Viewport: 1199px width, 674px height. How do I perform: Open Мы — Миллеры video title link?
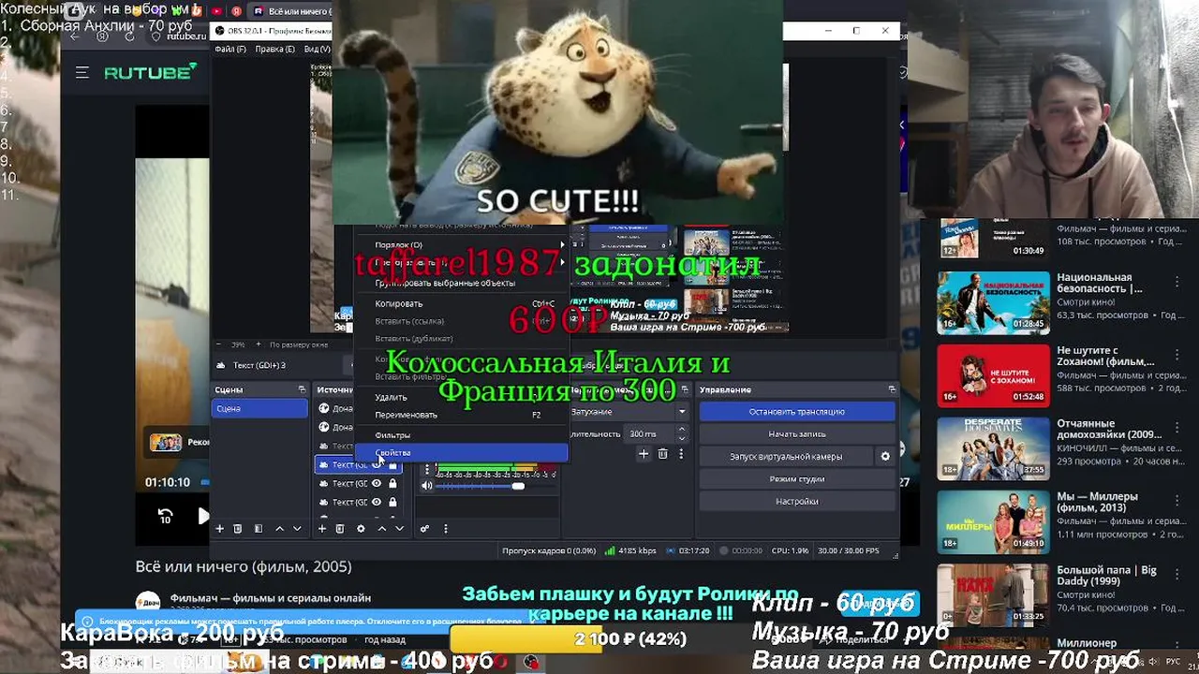click(x=1097, y=502)
